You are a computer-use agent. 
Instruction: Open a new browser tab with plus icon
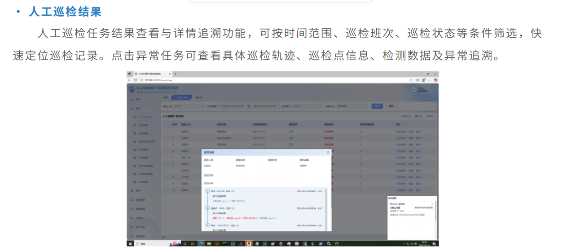175,74
